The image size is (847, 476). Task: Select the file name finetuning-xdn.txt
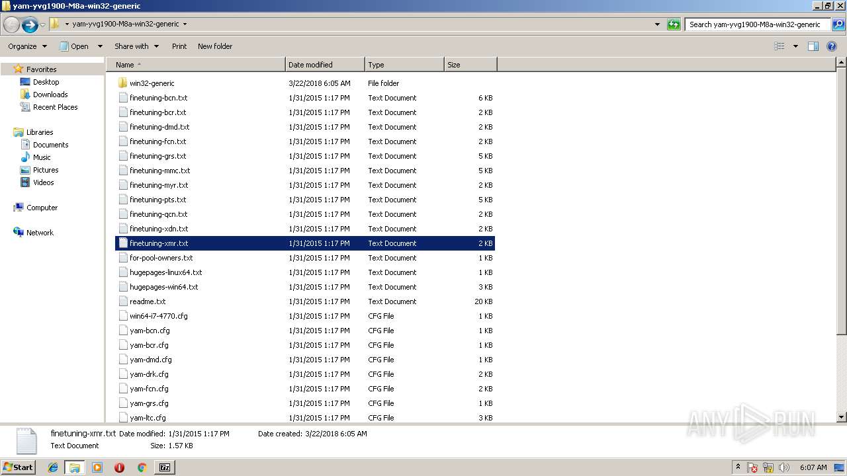[x=159, y=229]
